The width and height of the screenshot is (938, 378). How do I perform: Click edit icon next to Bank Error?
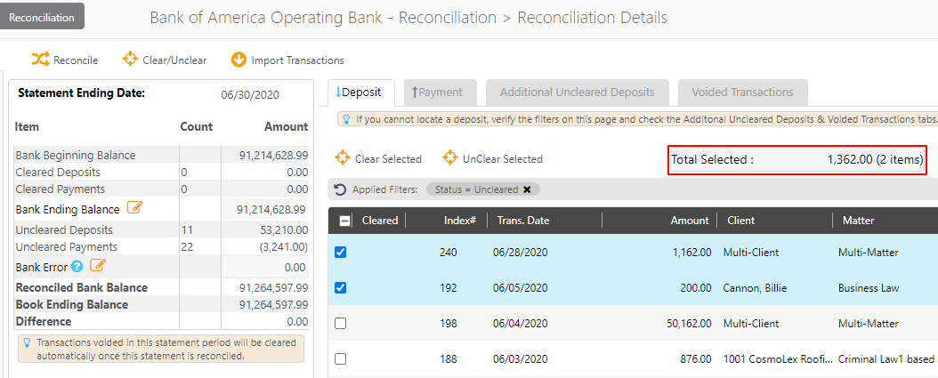98,266
